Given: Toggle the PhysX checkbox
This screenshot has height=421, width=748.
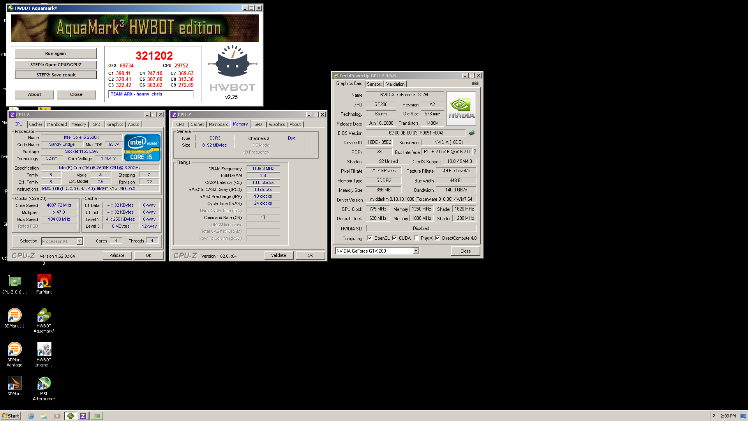Looking at the screenshot, I should [x=416, y=238].
